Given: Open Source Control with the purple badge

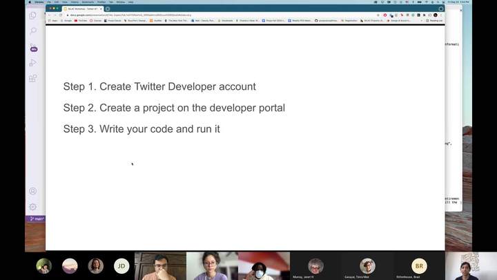Looking at the screenshot, I should pyautogui.click(x=33, y=48).
